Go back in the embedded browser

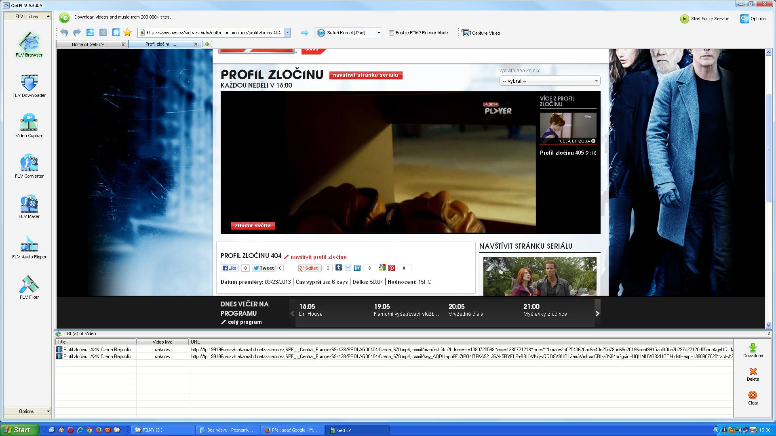click(x=64, y=33)
